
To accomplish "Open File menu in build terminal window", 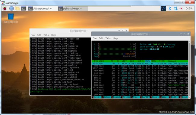I will pyautogui.click(x=33, y=35).
